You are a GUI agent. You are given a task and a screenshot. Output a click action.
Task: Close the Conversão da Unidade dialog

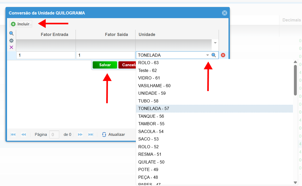pyautogui.click(x=225, y=13)
